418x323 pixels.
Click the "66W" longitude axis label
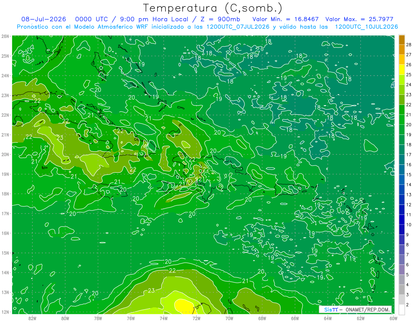pos(295,318)
